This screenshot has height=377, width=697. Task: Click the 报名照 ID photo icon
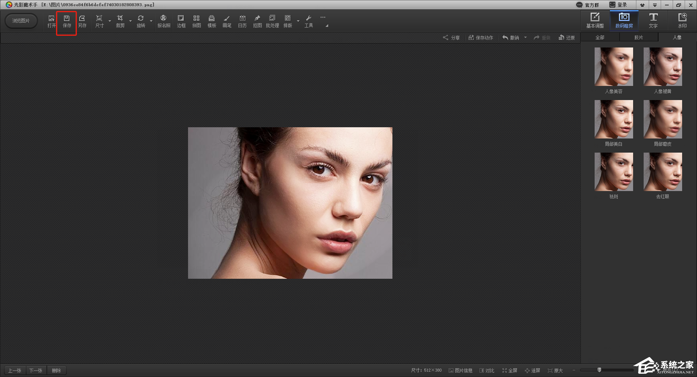point(164,21)
